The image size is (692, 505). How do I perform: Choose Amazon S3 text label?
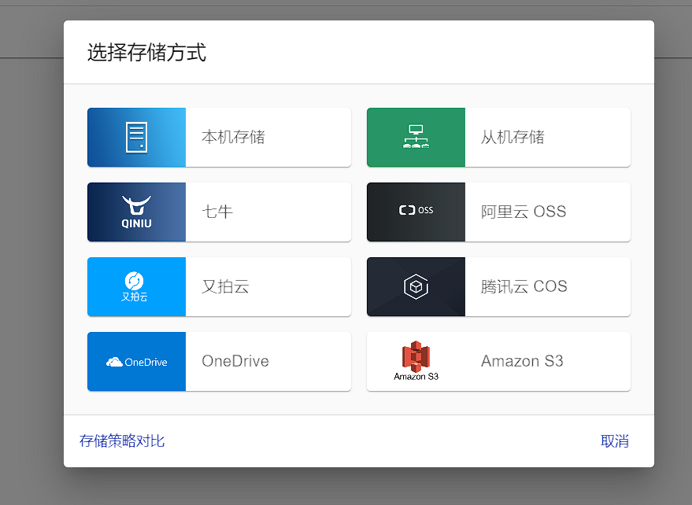[522, 361]
